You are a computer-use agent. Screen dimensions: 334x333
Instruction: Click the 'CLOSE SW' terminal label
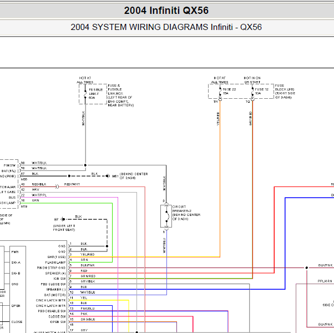[57, 316]
